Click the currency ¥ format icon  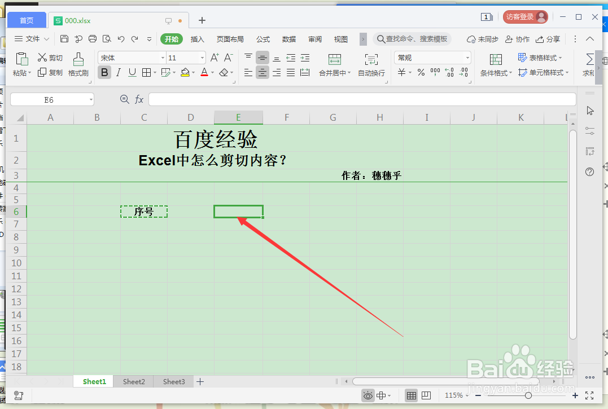coord(402,72)
